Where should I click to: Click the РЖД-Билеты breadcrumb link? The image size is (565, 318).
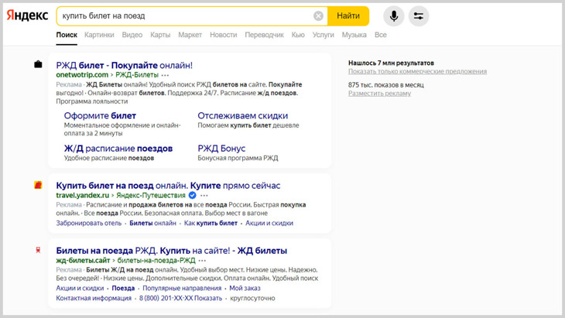point(137,75)
